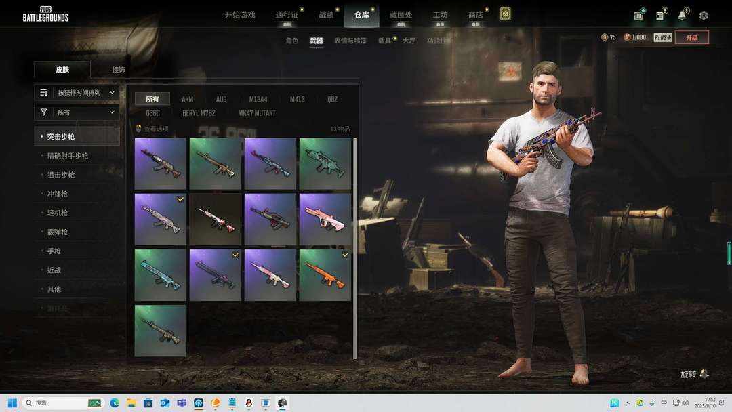Click the BP coin icon beside 75

click(x=605, y=37)
